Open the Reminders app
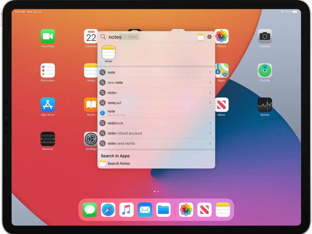 pos(47,71)
